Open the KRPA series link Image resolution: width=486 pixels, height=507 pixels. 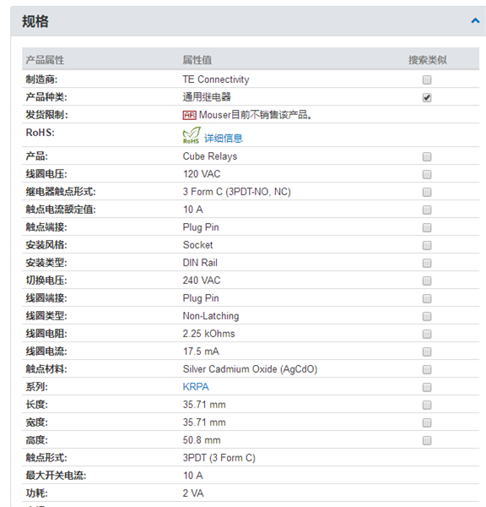click(x=196, y=387)
